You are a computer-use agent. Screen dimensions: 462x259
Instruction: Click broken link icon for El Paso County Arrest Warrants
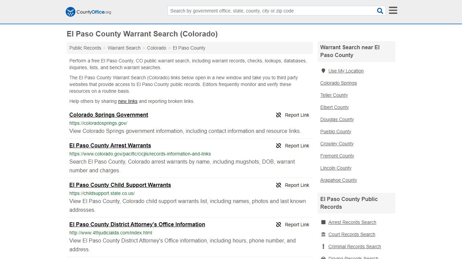[278, 146]
